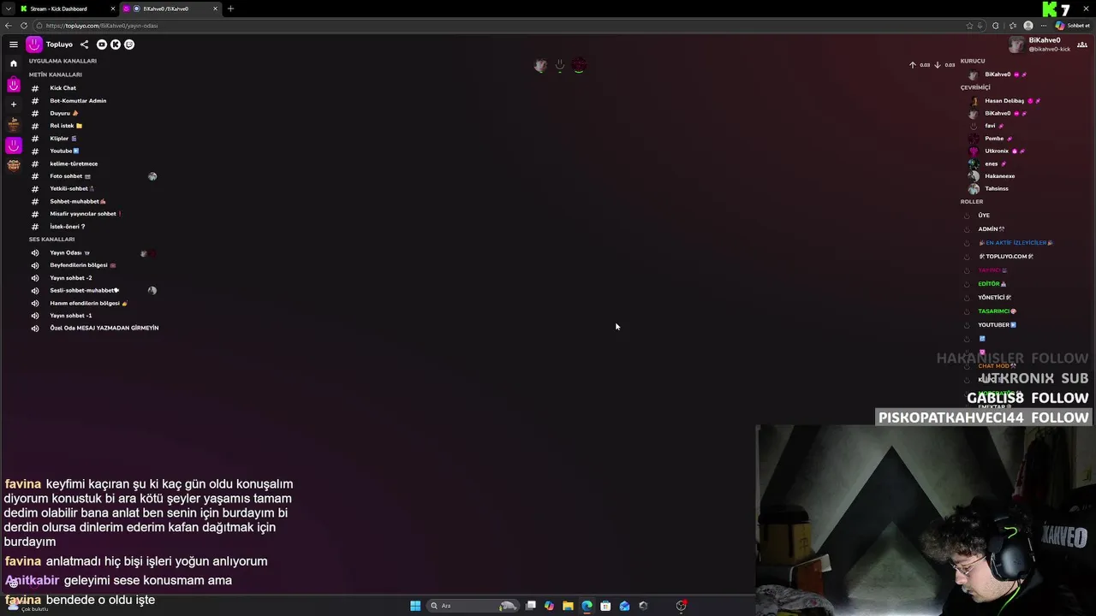Select Hasan Delibaş in online members
This screenshot has height=616, width=1096.
pos(1004,101)
